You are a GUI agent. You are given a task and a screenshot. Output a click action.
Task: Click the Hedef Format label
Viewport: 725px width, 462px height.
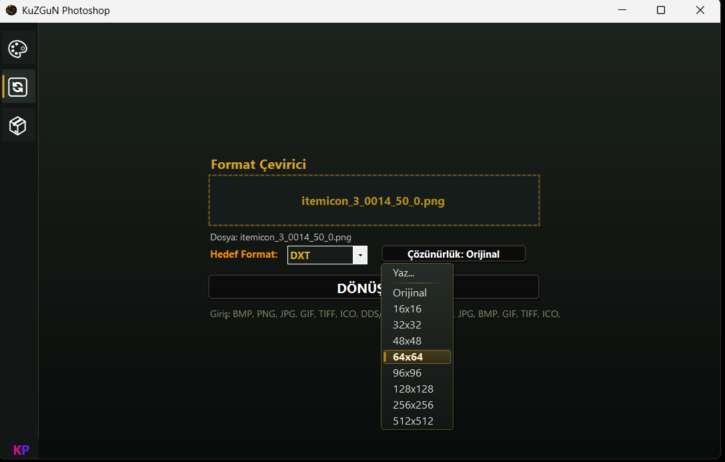(x=243, y=254)
